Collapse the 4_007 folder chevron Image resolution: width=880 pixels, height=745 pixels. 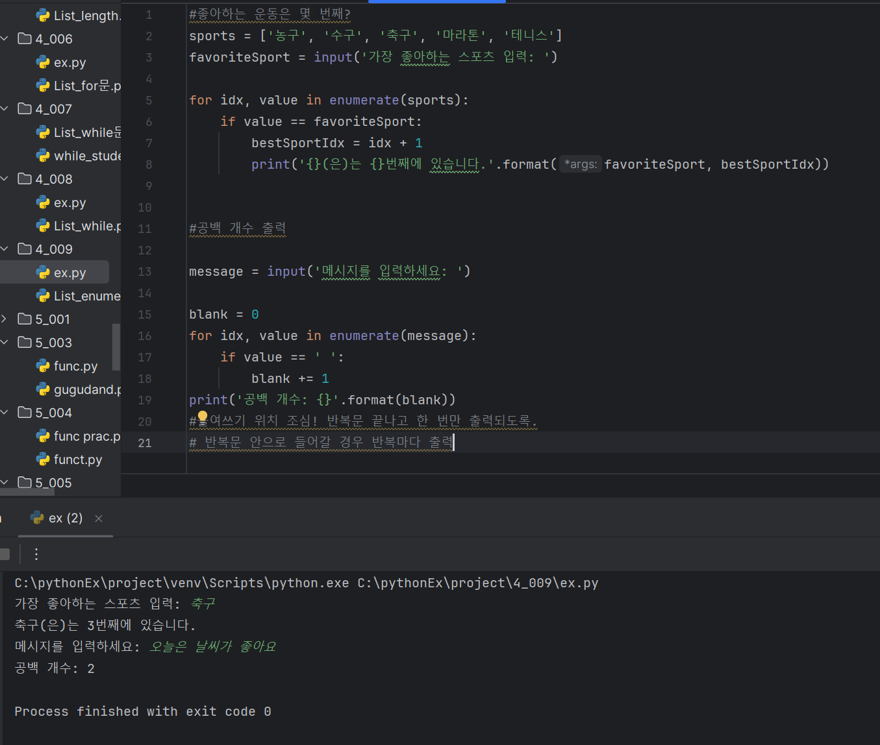pos(4,109)
